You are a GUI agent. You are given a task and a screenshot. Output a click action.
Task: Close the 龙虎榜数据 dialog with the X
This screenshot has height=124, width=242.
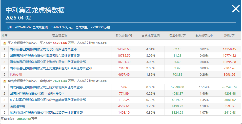click(236, 9)
